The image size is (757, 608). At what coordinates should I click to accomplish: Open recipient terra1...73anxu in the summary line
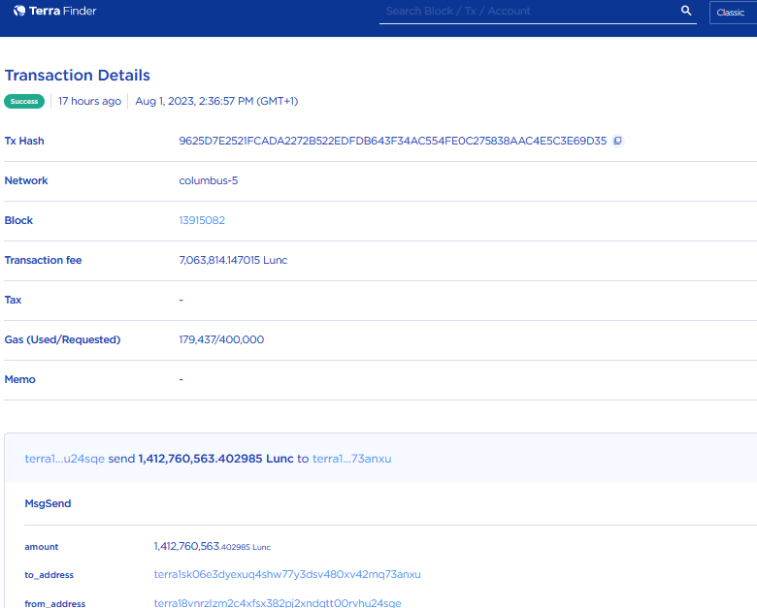click(x=351, y=458)
